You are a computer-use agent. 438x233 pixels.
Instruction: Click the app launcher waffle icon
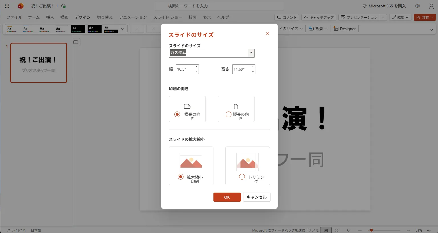[7, 6]
